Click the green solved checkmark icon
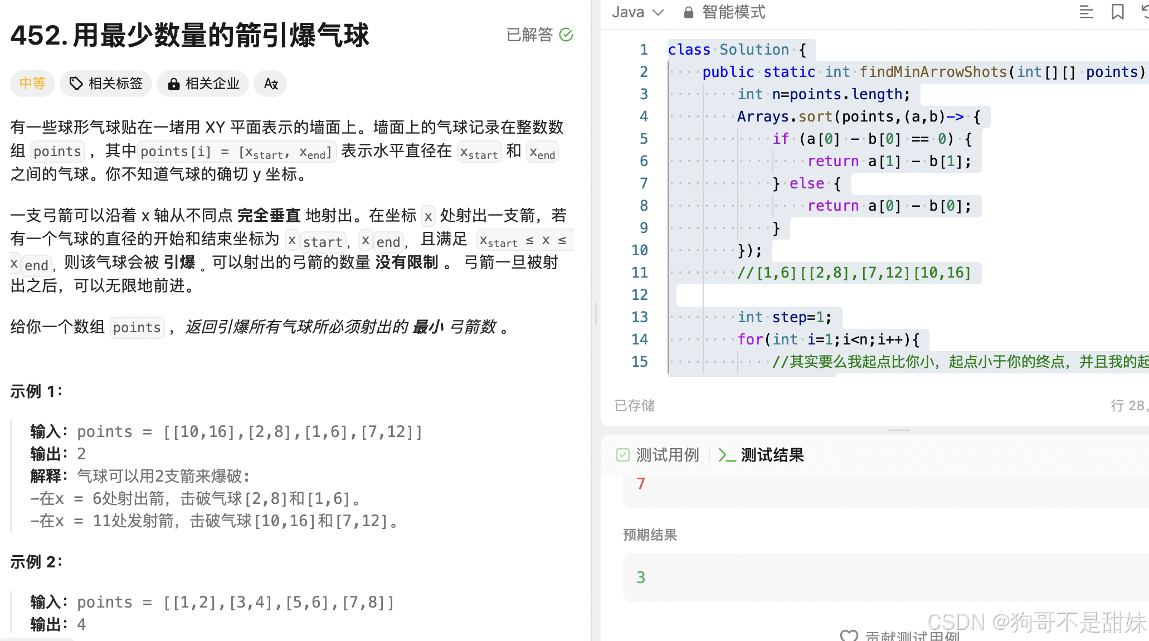The height and width of the screenshot is (641, 1149). 566,35
